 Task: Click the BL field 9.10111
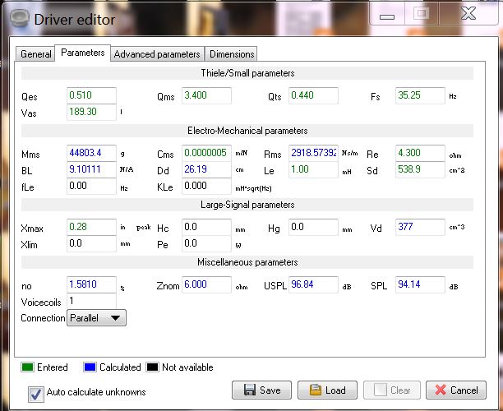click(91, 169)
